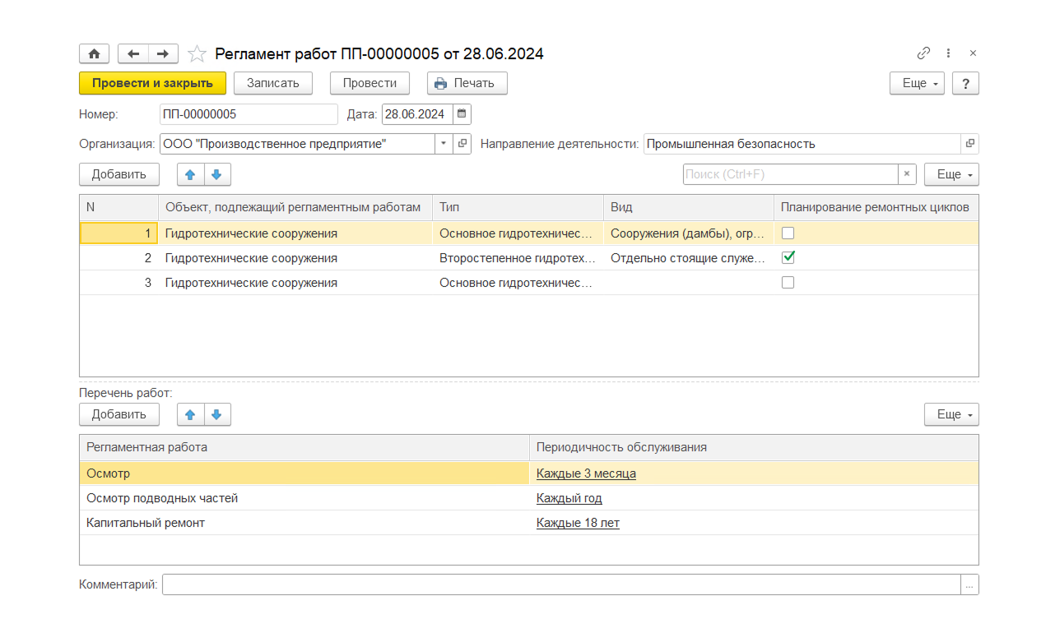Open the selected organization's card icon

pyautogui.click(x=462, y=144)
